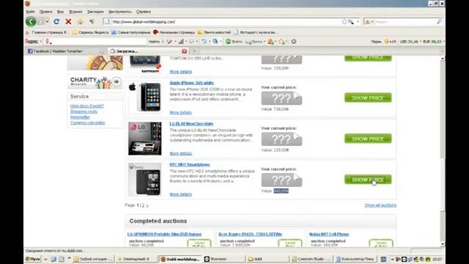This screenshot has height=264, width=469.
Task: Open the address bar history dropdown arrow
Action: coord(358,22)
